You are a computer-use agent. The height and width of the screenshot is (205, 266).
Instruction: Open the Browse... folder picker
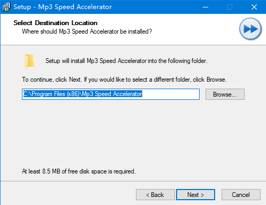pyautogui.click(x=225, y=94)
